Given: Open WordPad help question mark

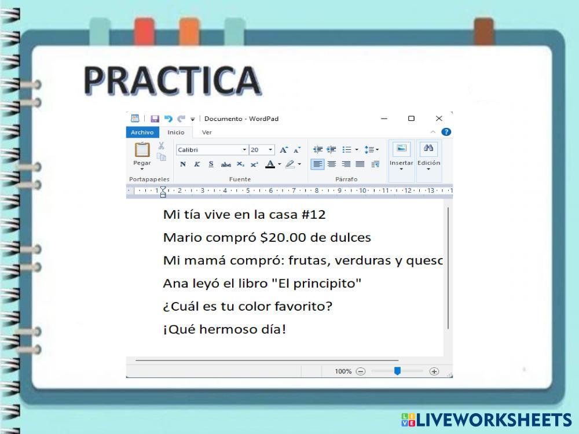Looking at the screenshot, I should point(446,132).
